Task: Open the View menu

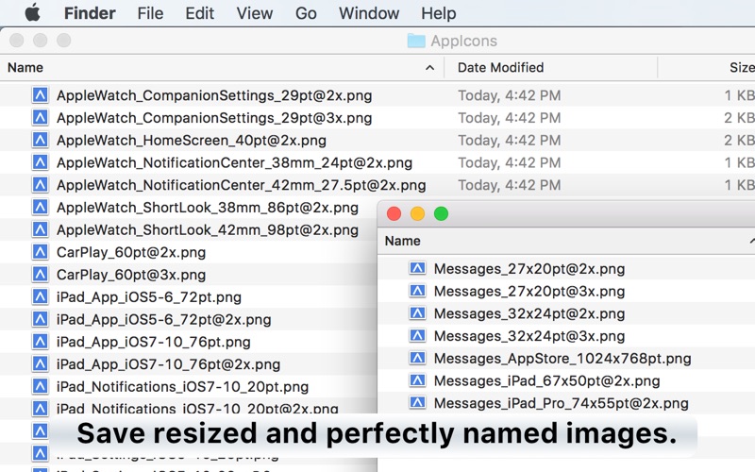Action: point(255,13)
